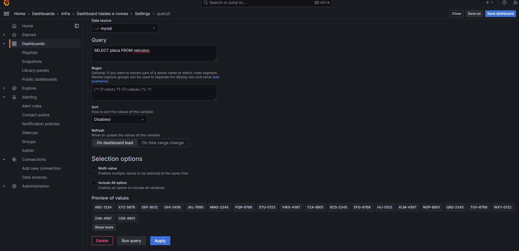This screenshot has height=251, width=519.
Task: Enable the Include All option checkbox
Action: (94, 183)
